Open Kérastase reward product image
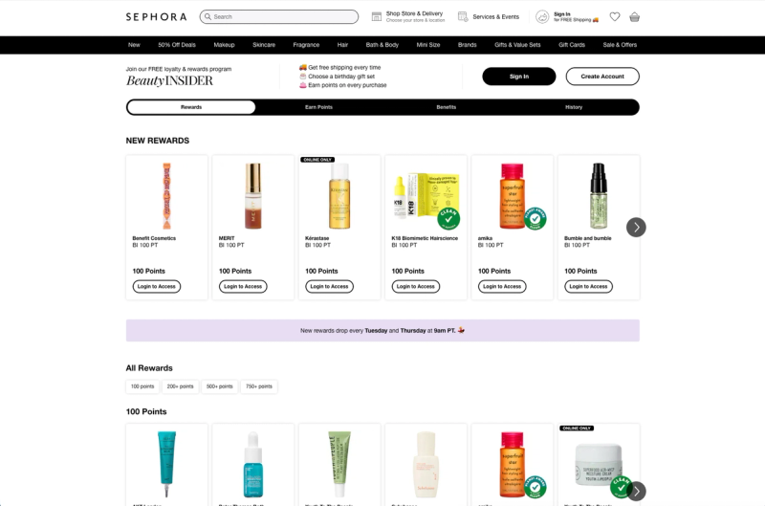765x506 pixels. 339,196
